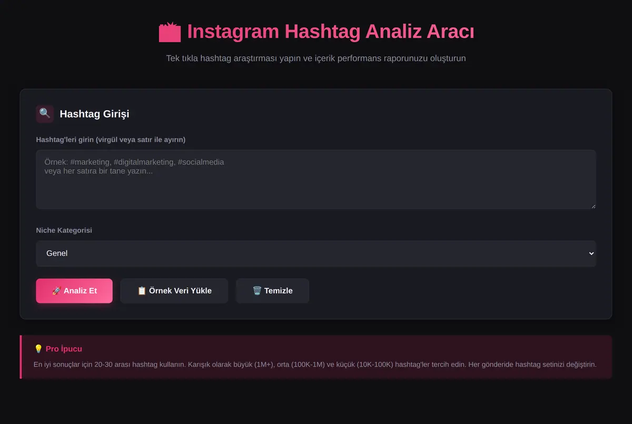Viewport: 632px width, 424px height.
Task: Click the pink icon before the page title
Action: 170,32
